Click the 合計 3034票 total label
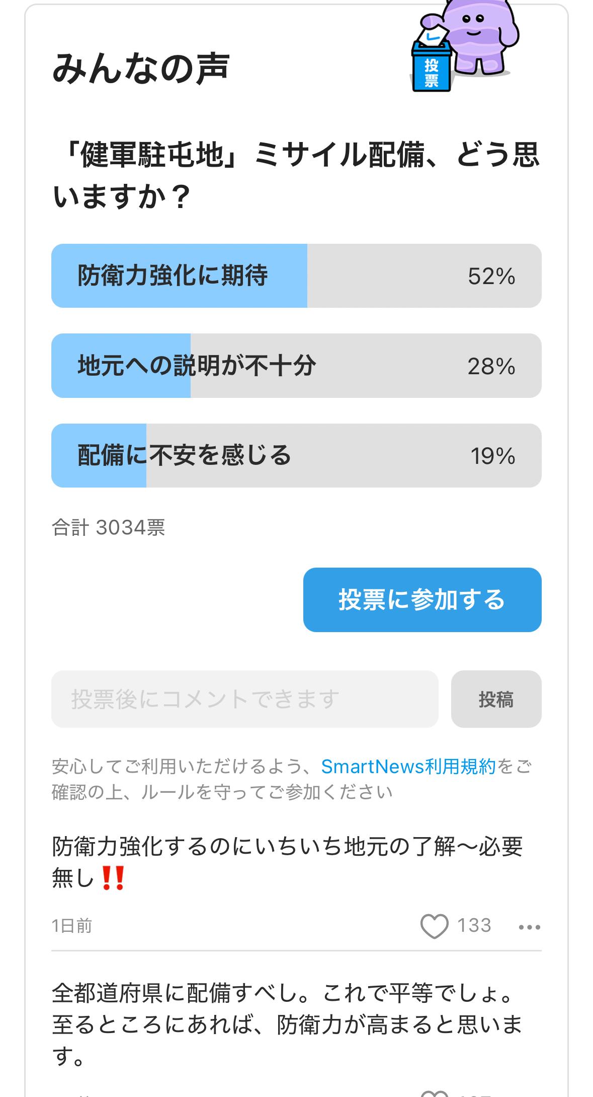Viewport: 593px width, 1097px height. tap(109, 527)
